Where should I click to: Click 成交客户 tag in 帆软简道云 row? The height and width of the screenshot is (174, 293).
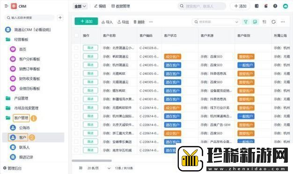click(172, 57)
